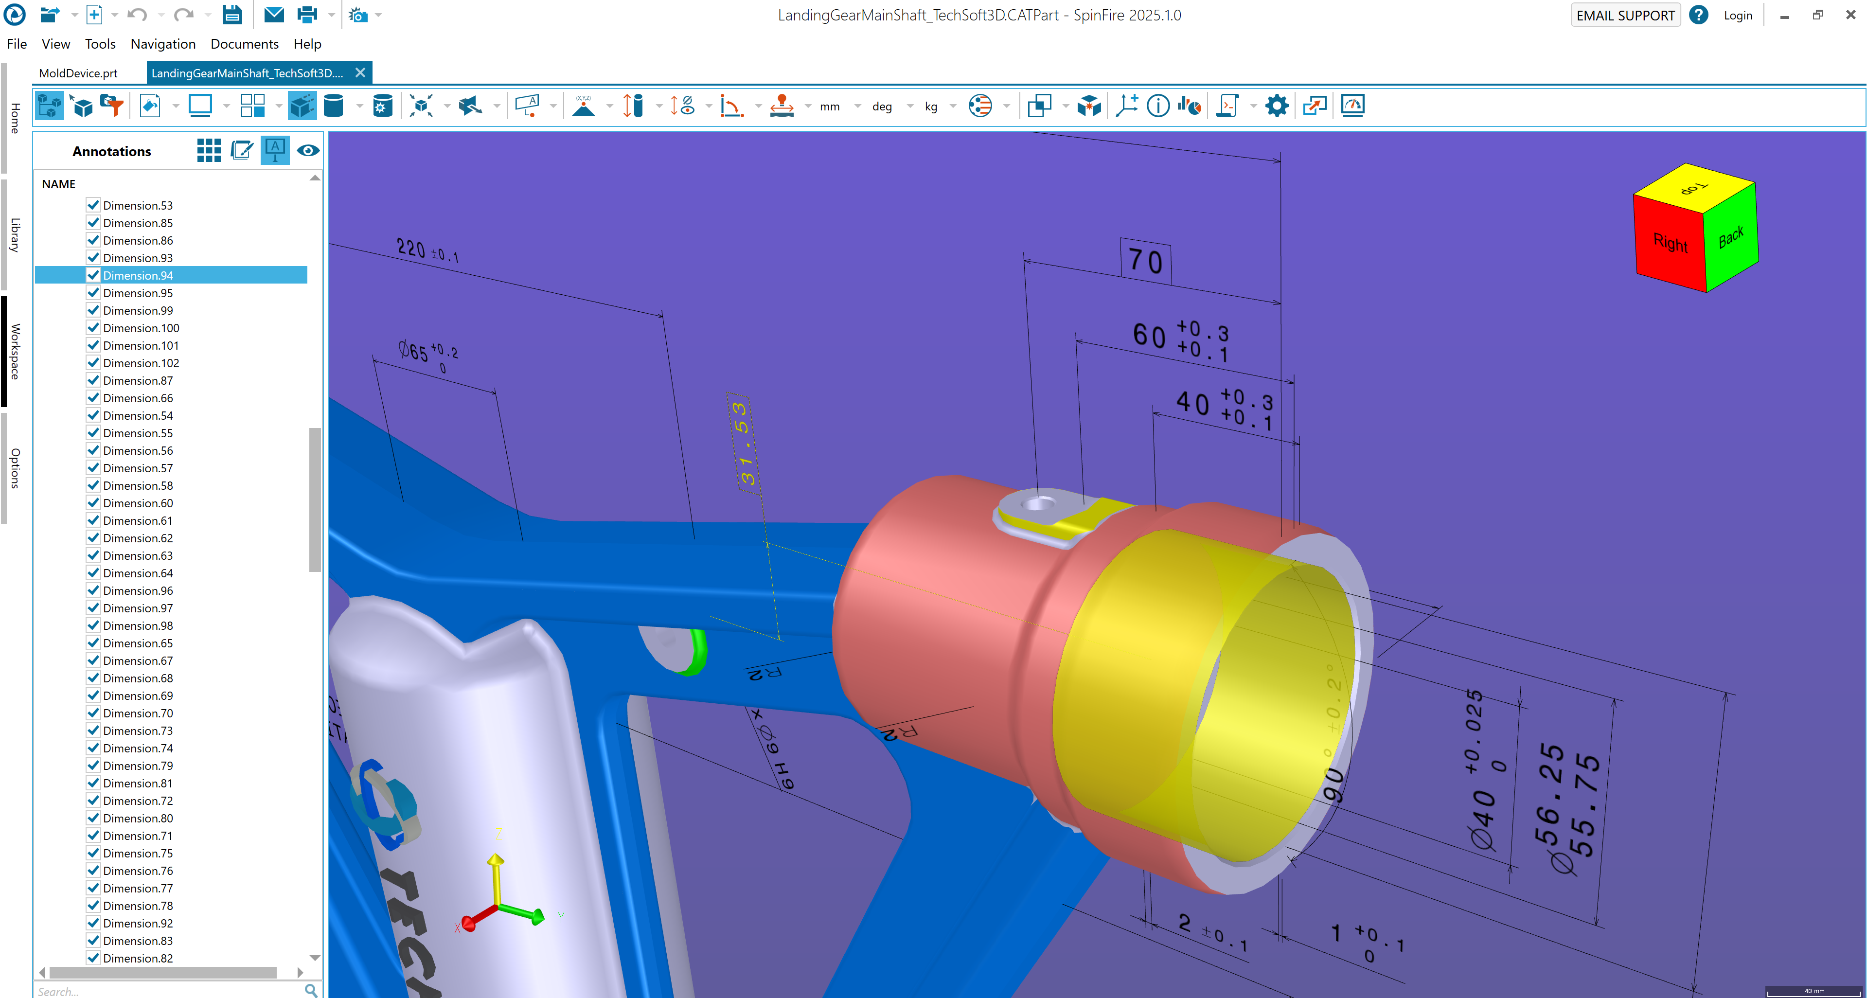
Task: Close the LandingGearMainShaft document tab
Action: (x=360, y=72)
